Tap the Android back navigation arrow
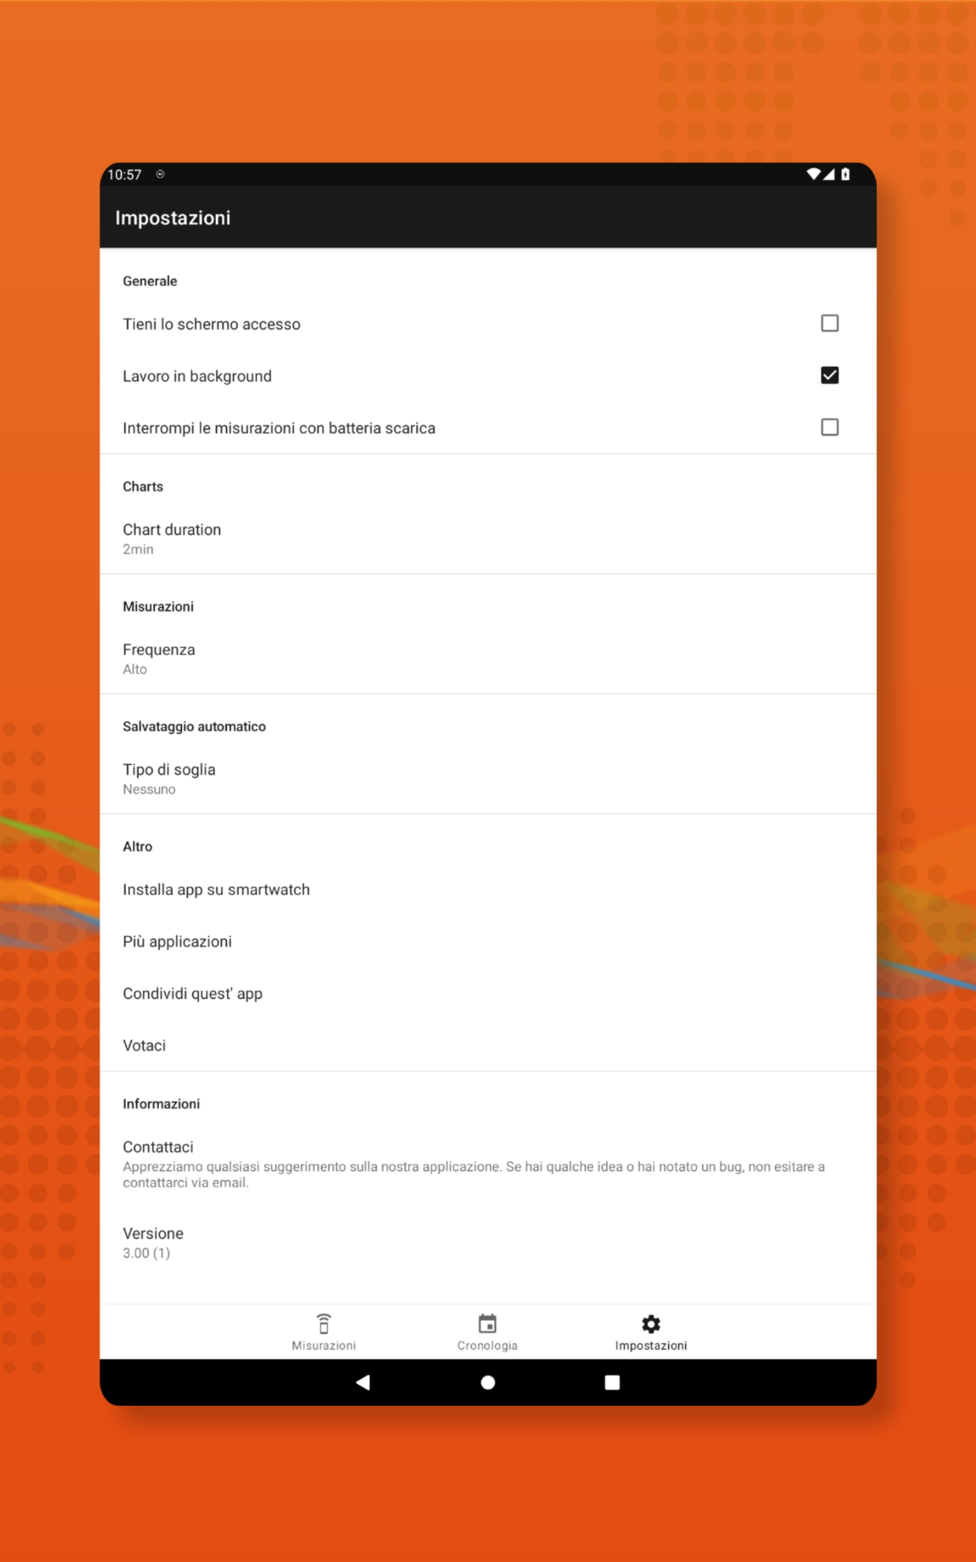 [363, 1382]
